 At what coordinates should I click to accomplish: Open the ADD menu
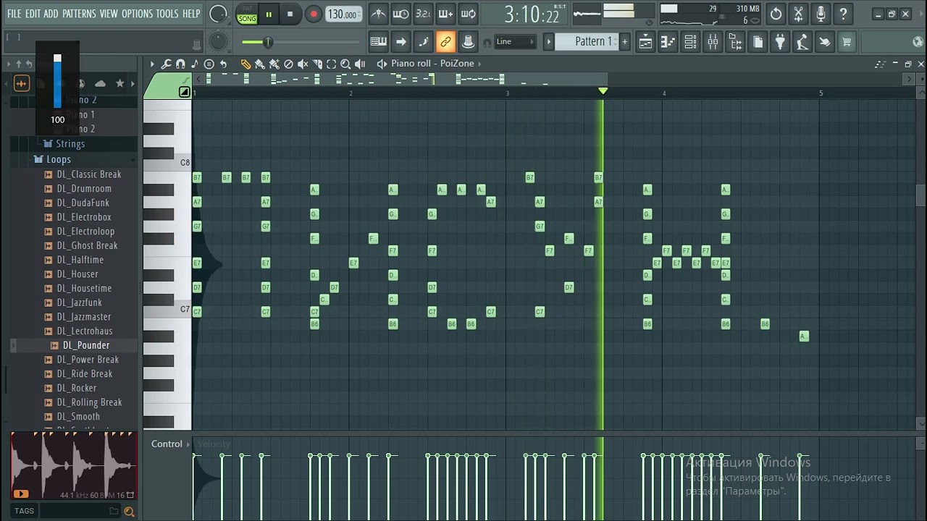click(x=51, y=14)
